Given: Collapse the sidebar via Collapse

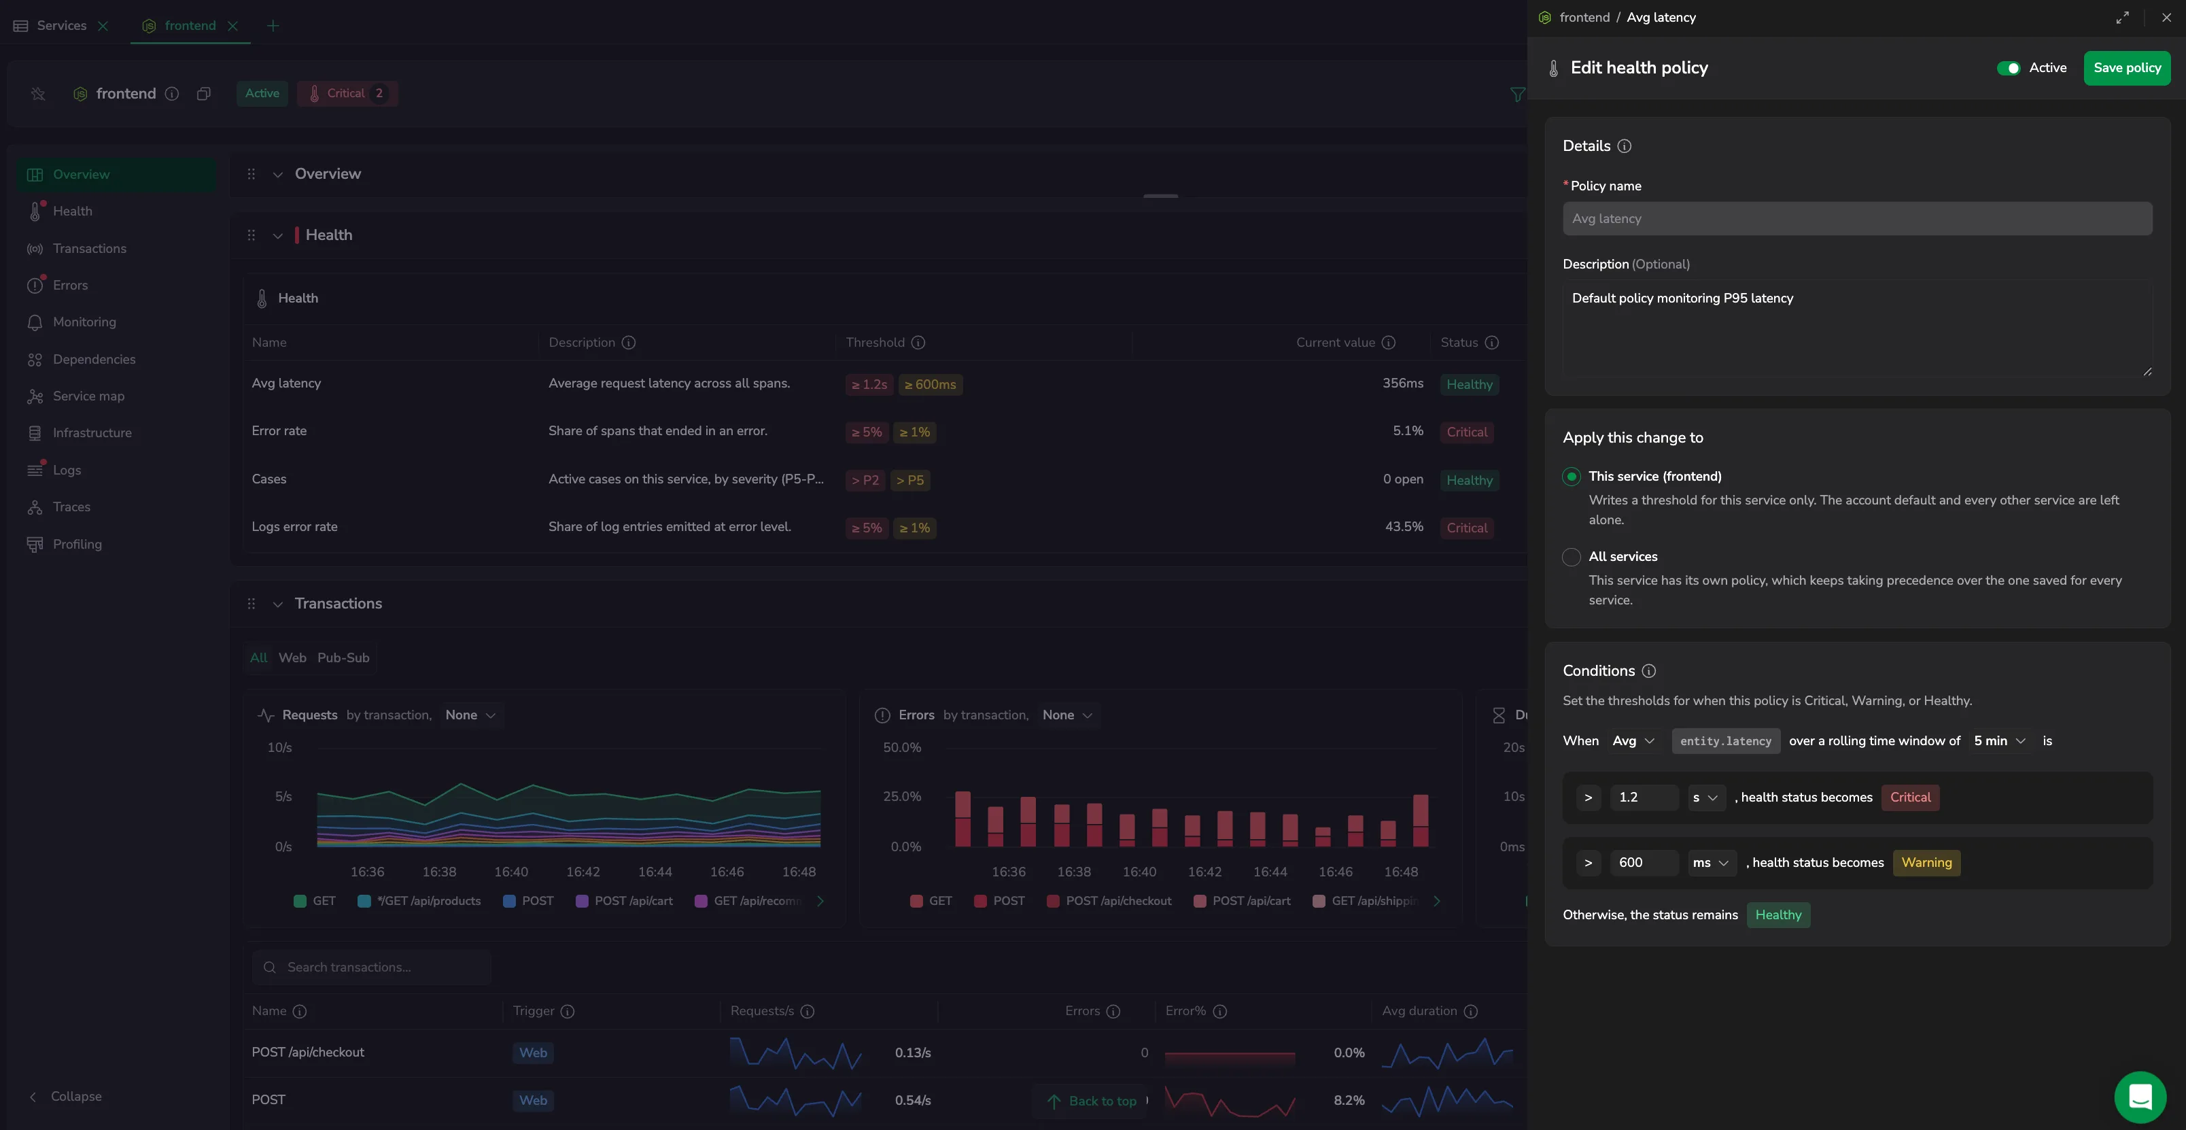Looking at the screenshot, I should pyautogui.click(x=66, y=1097).
